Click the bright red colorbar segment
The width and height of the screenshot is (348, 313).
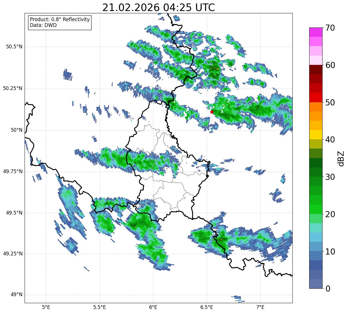pos(316,97)
